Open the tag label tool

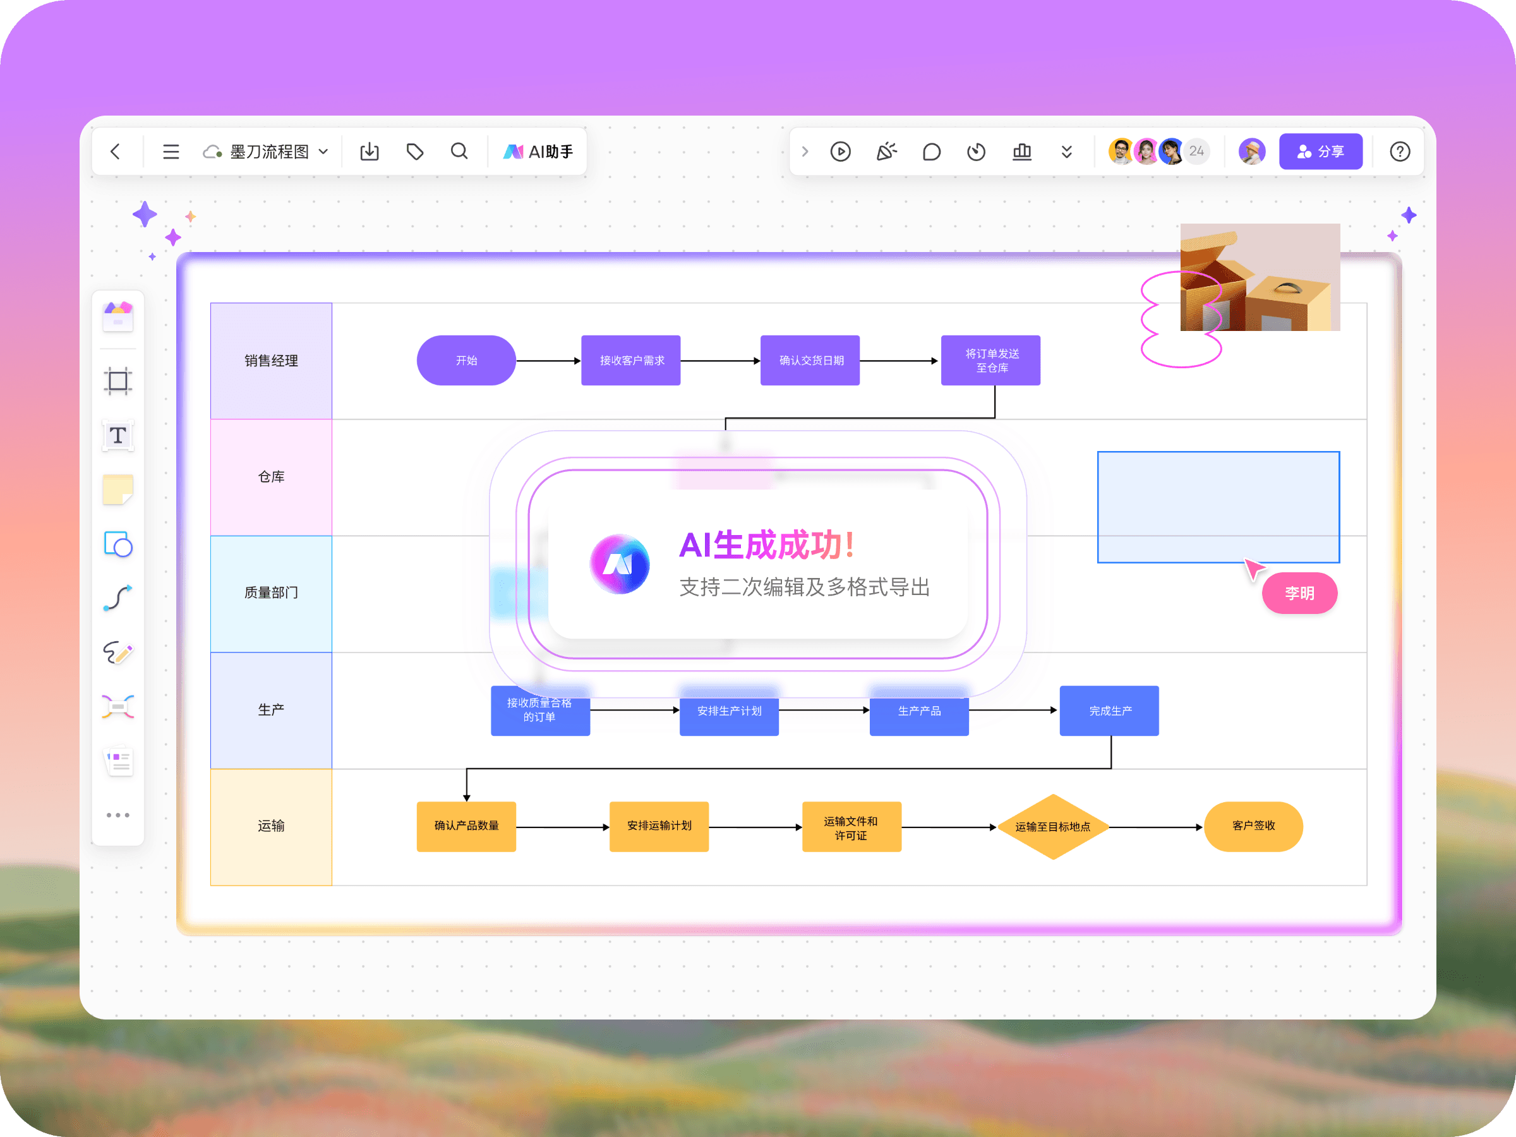414,152
